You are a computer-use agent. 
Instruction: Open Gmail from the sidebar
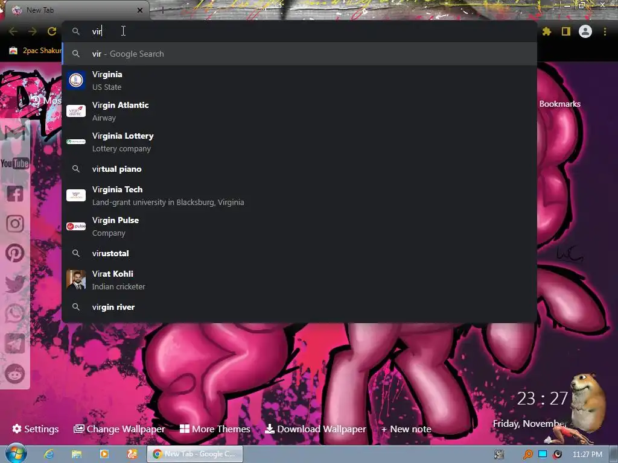coord(15,133)
